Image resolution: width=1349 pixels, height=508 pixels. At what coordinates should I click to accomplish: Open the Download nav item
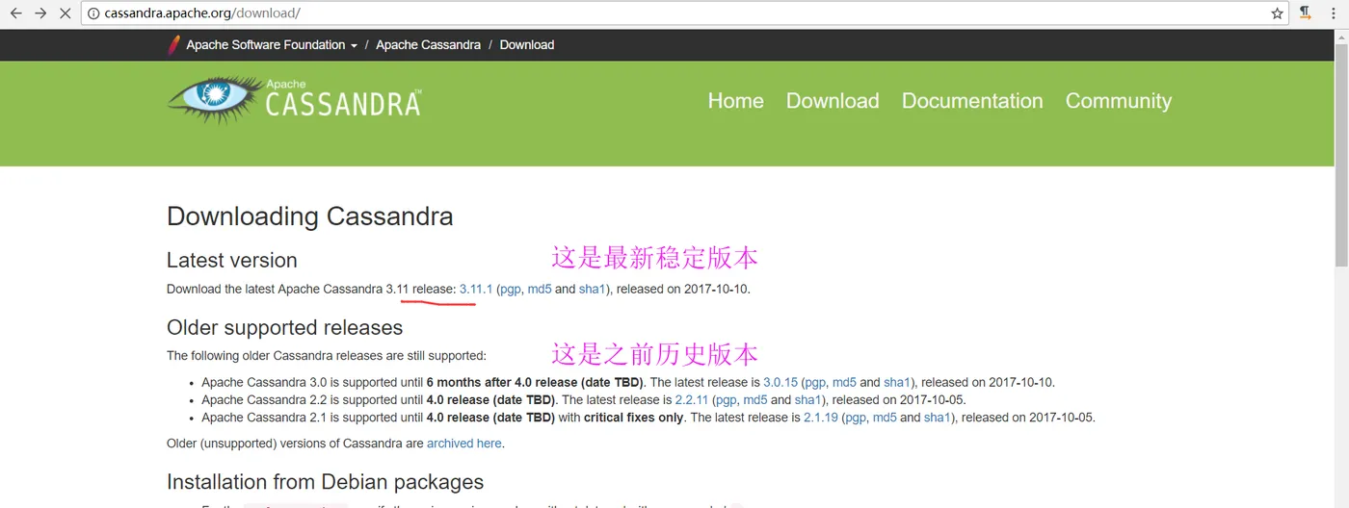click(833, 101)
